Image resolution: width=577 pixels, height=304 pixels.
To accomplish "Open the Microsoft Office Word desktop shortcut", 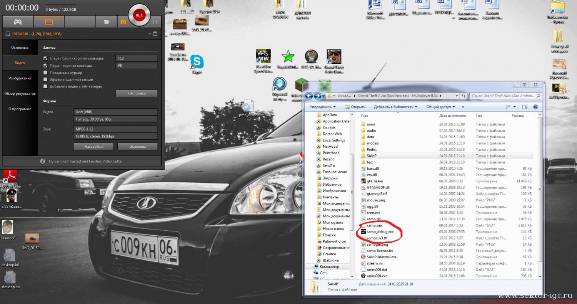I will click(375, 10).
